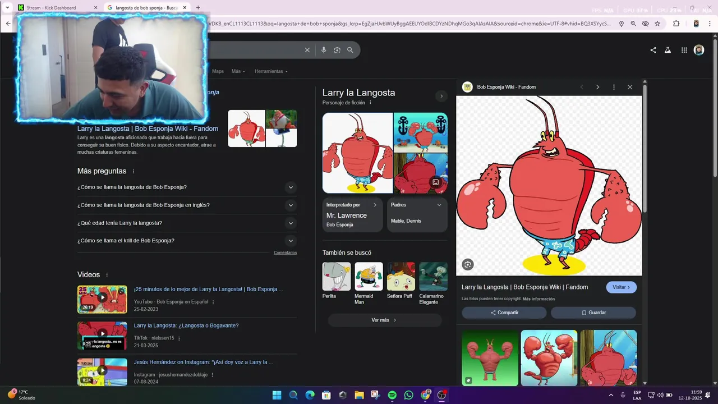Bookmark this page with the star icon

(657, 24)
